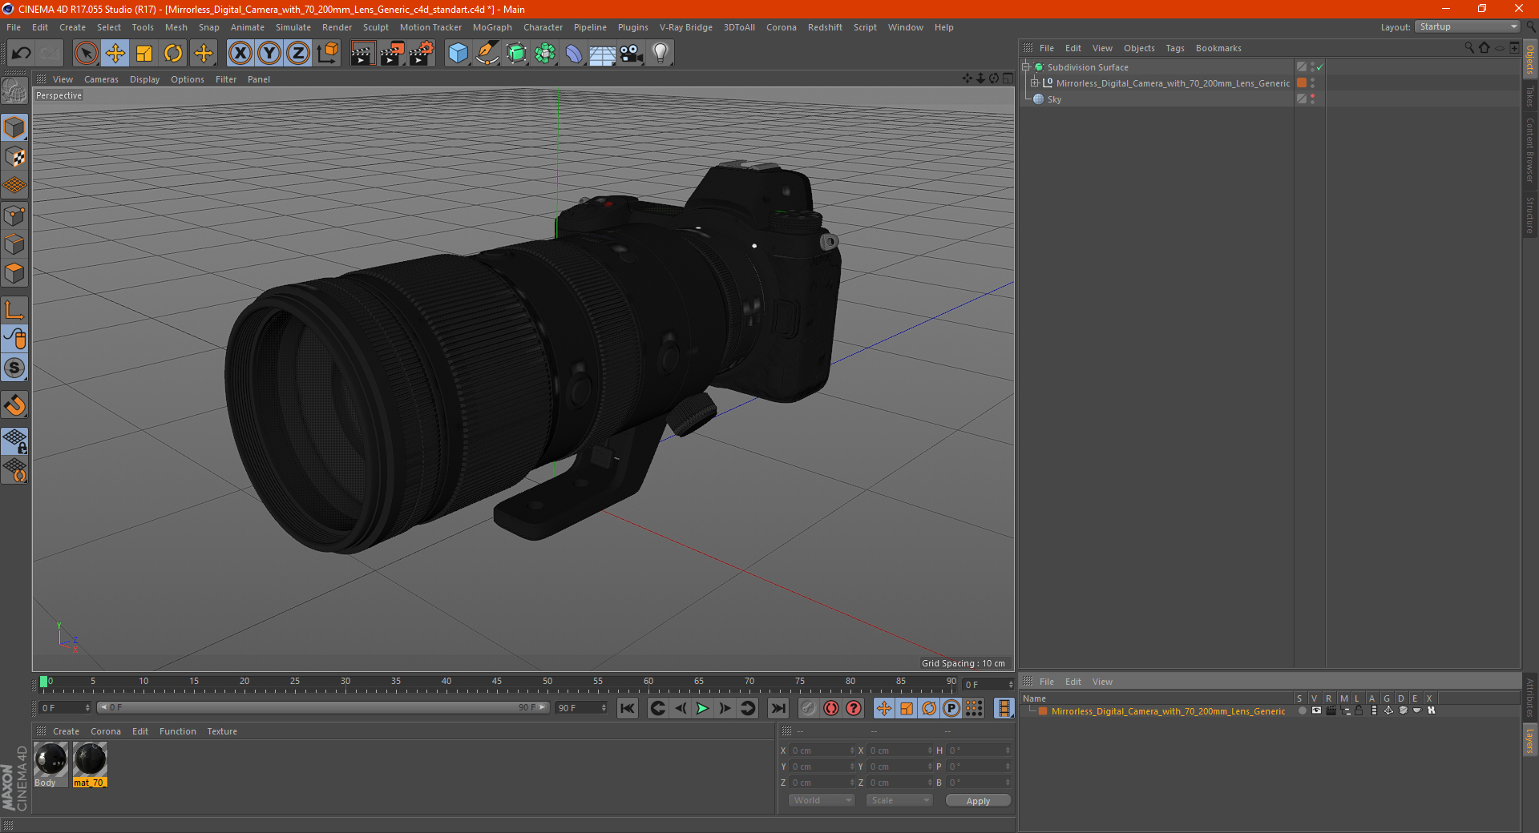The height and width of the screenshot is (833, 1539).
Task: Click the 90 F end frame field
Action: (582, 708)
